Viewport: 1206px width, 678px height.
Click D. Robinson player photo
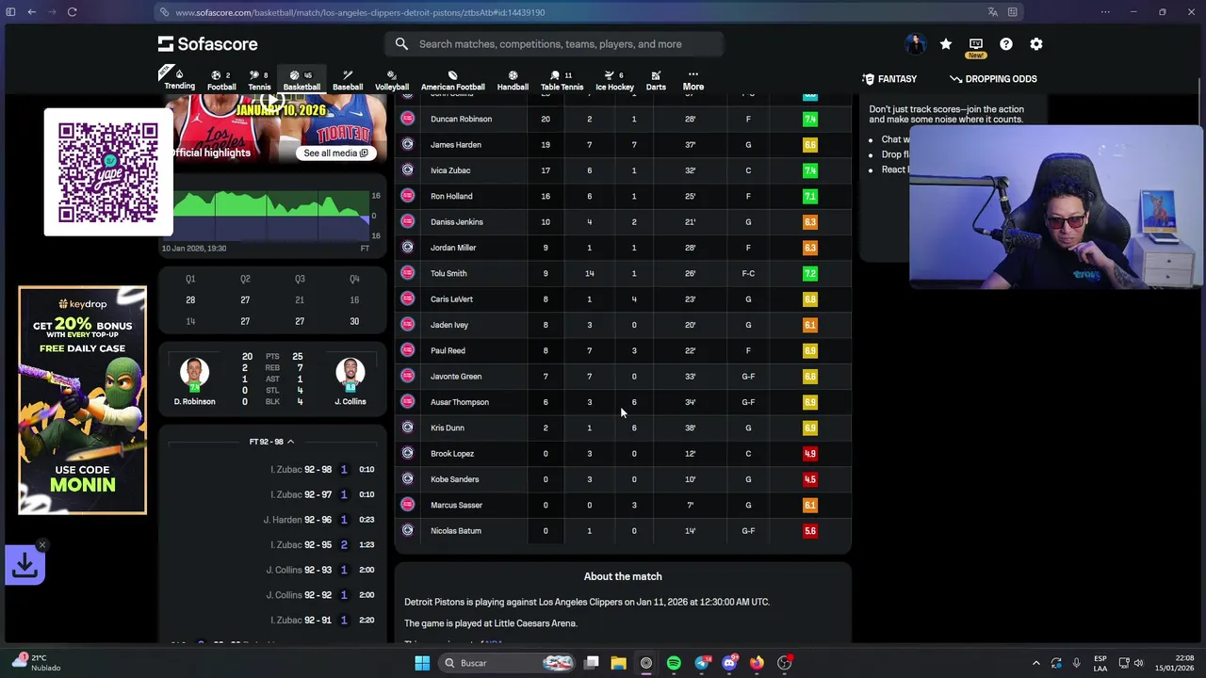click(194, 373)
